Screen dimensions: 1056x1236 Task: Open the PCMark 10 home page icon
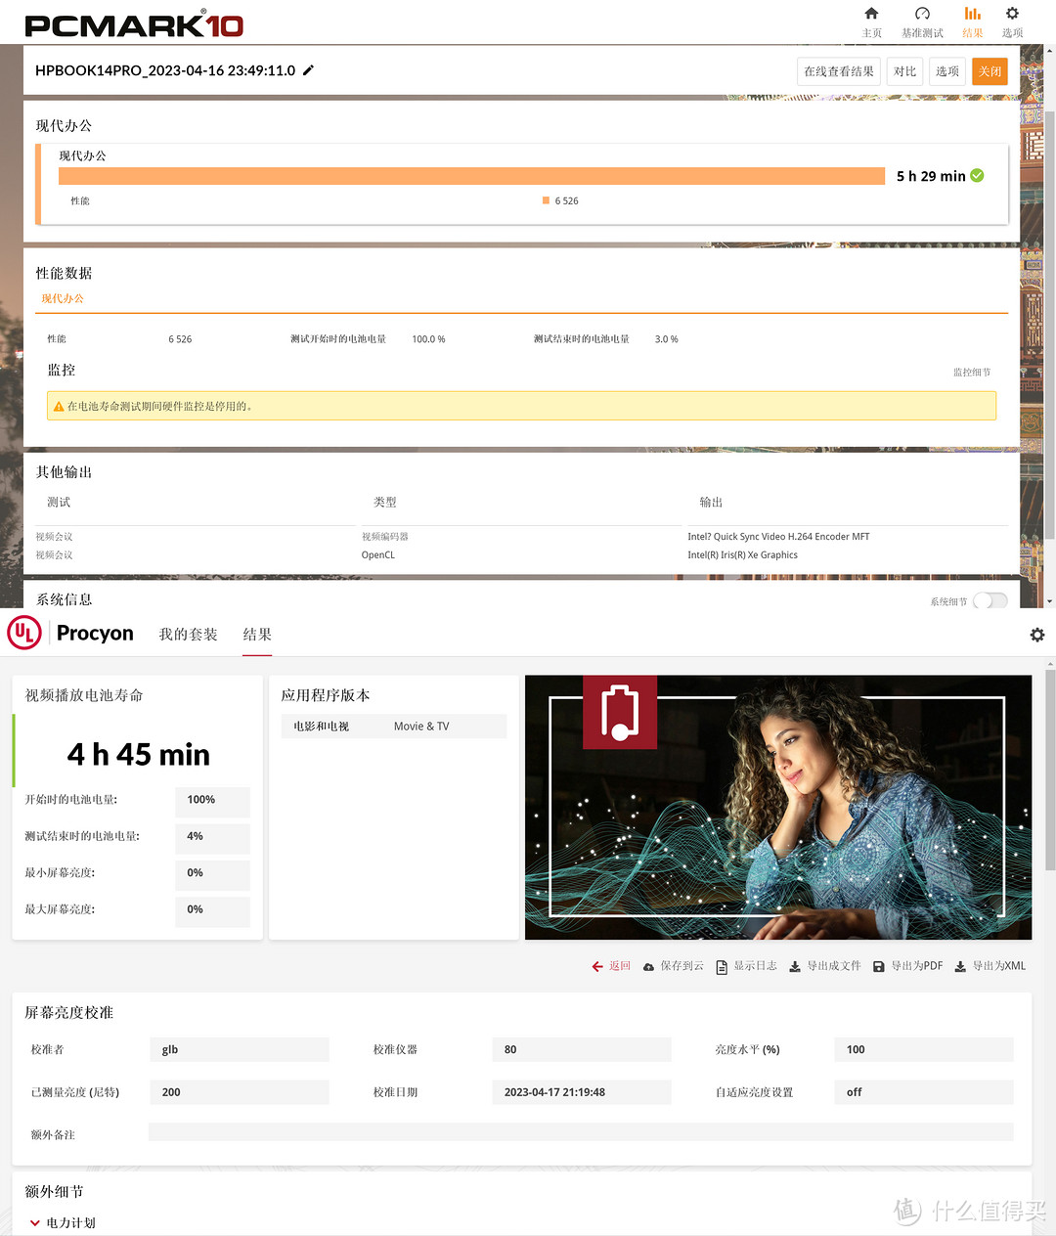[x=871, y=15]
